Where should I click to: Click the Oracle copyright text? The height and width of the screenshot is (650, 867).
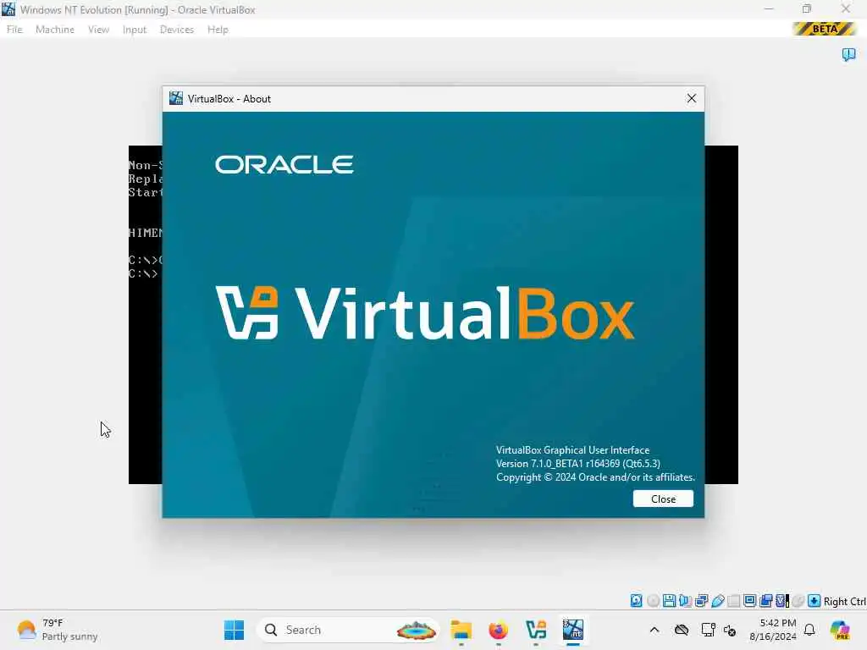595,477
